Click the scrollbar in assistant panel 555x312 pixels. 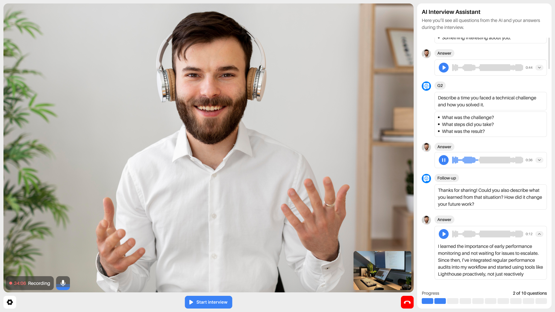549,53
